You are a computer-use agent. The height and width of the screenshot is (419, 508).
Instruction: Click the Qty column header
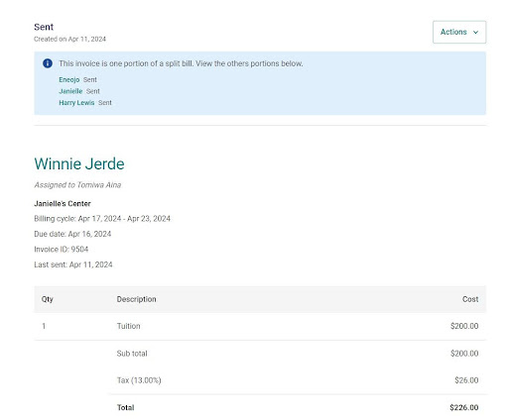pyautogui.click(x=48, y=299)
